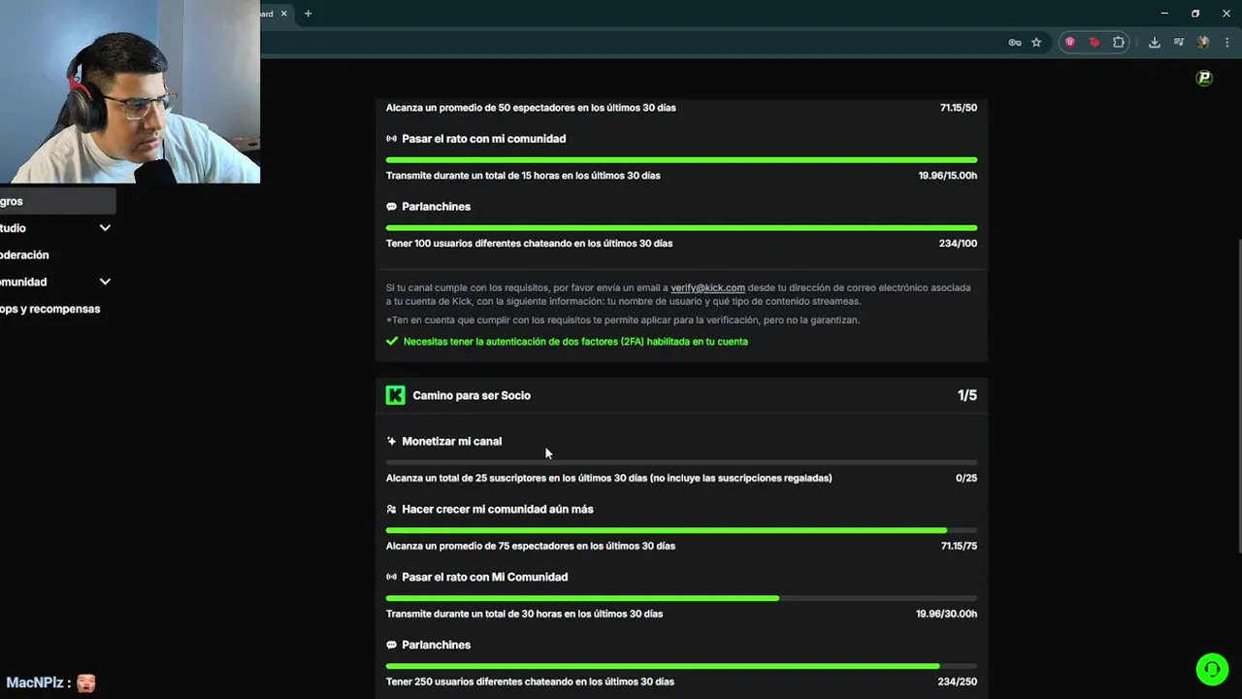Expand the Comunidad sidebar section
Image resolution: width=1242 pixels, height=699 pixels.
point(105,282)
